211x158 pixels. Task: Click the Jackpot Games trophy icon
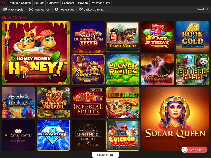[81, 10]
